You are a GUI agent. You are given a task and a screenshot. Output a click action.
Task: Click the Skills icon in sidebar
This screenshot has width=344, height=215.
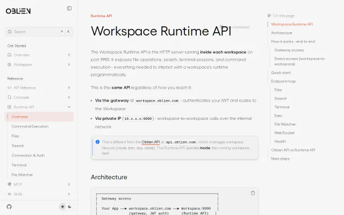pyautogui.click(x=9, y=194)
